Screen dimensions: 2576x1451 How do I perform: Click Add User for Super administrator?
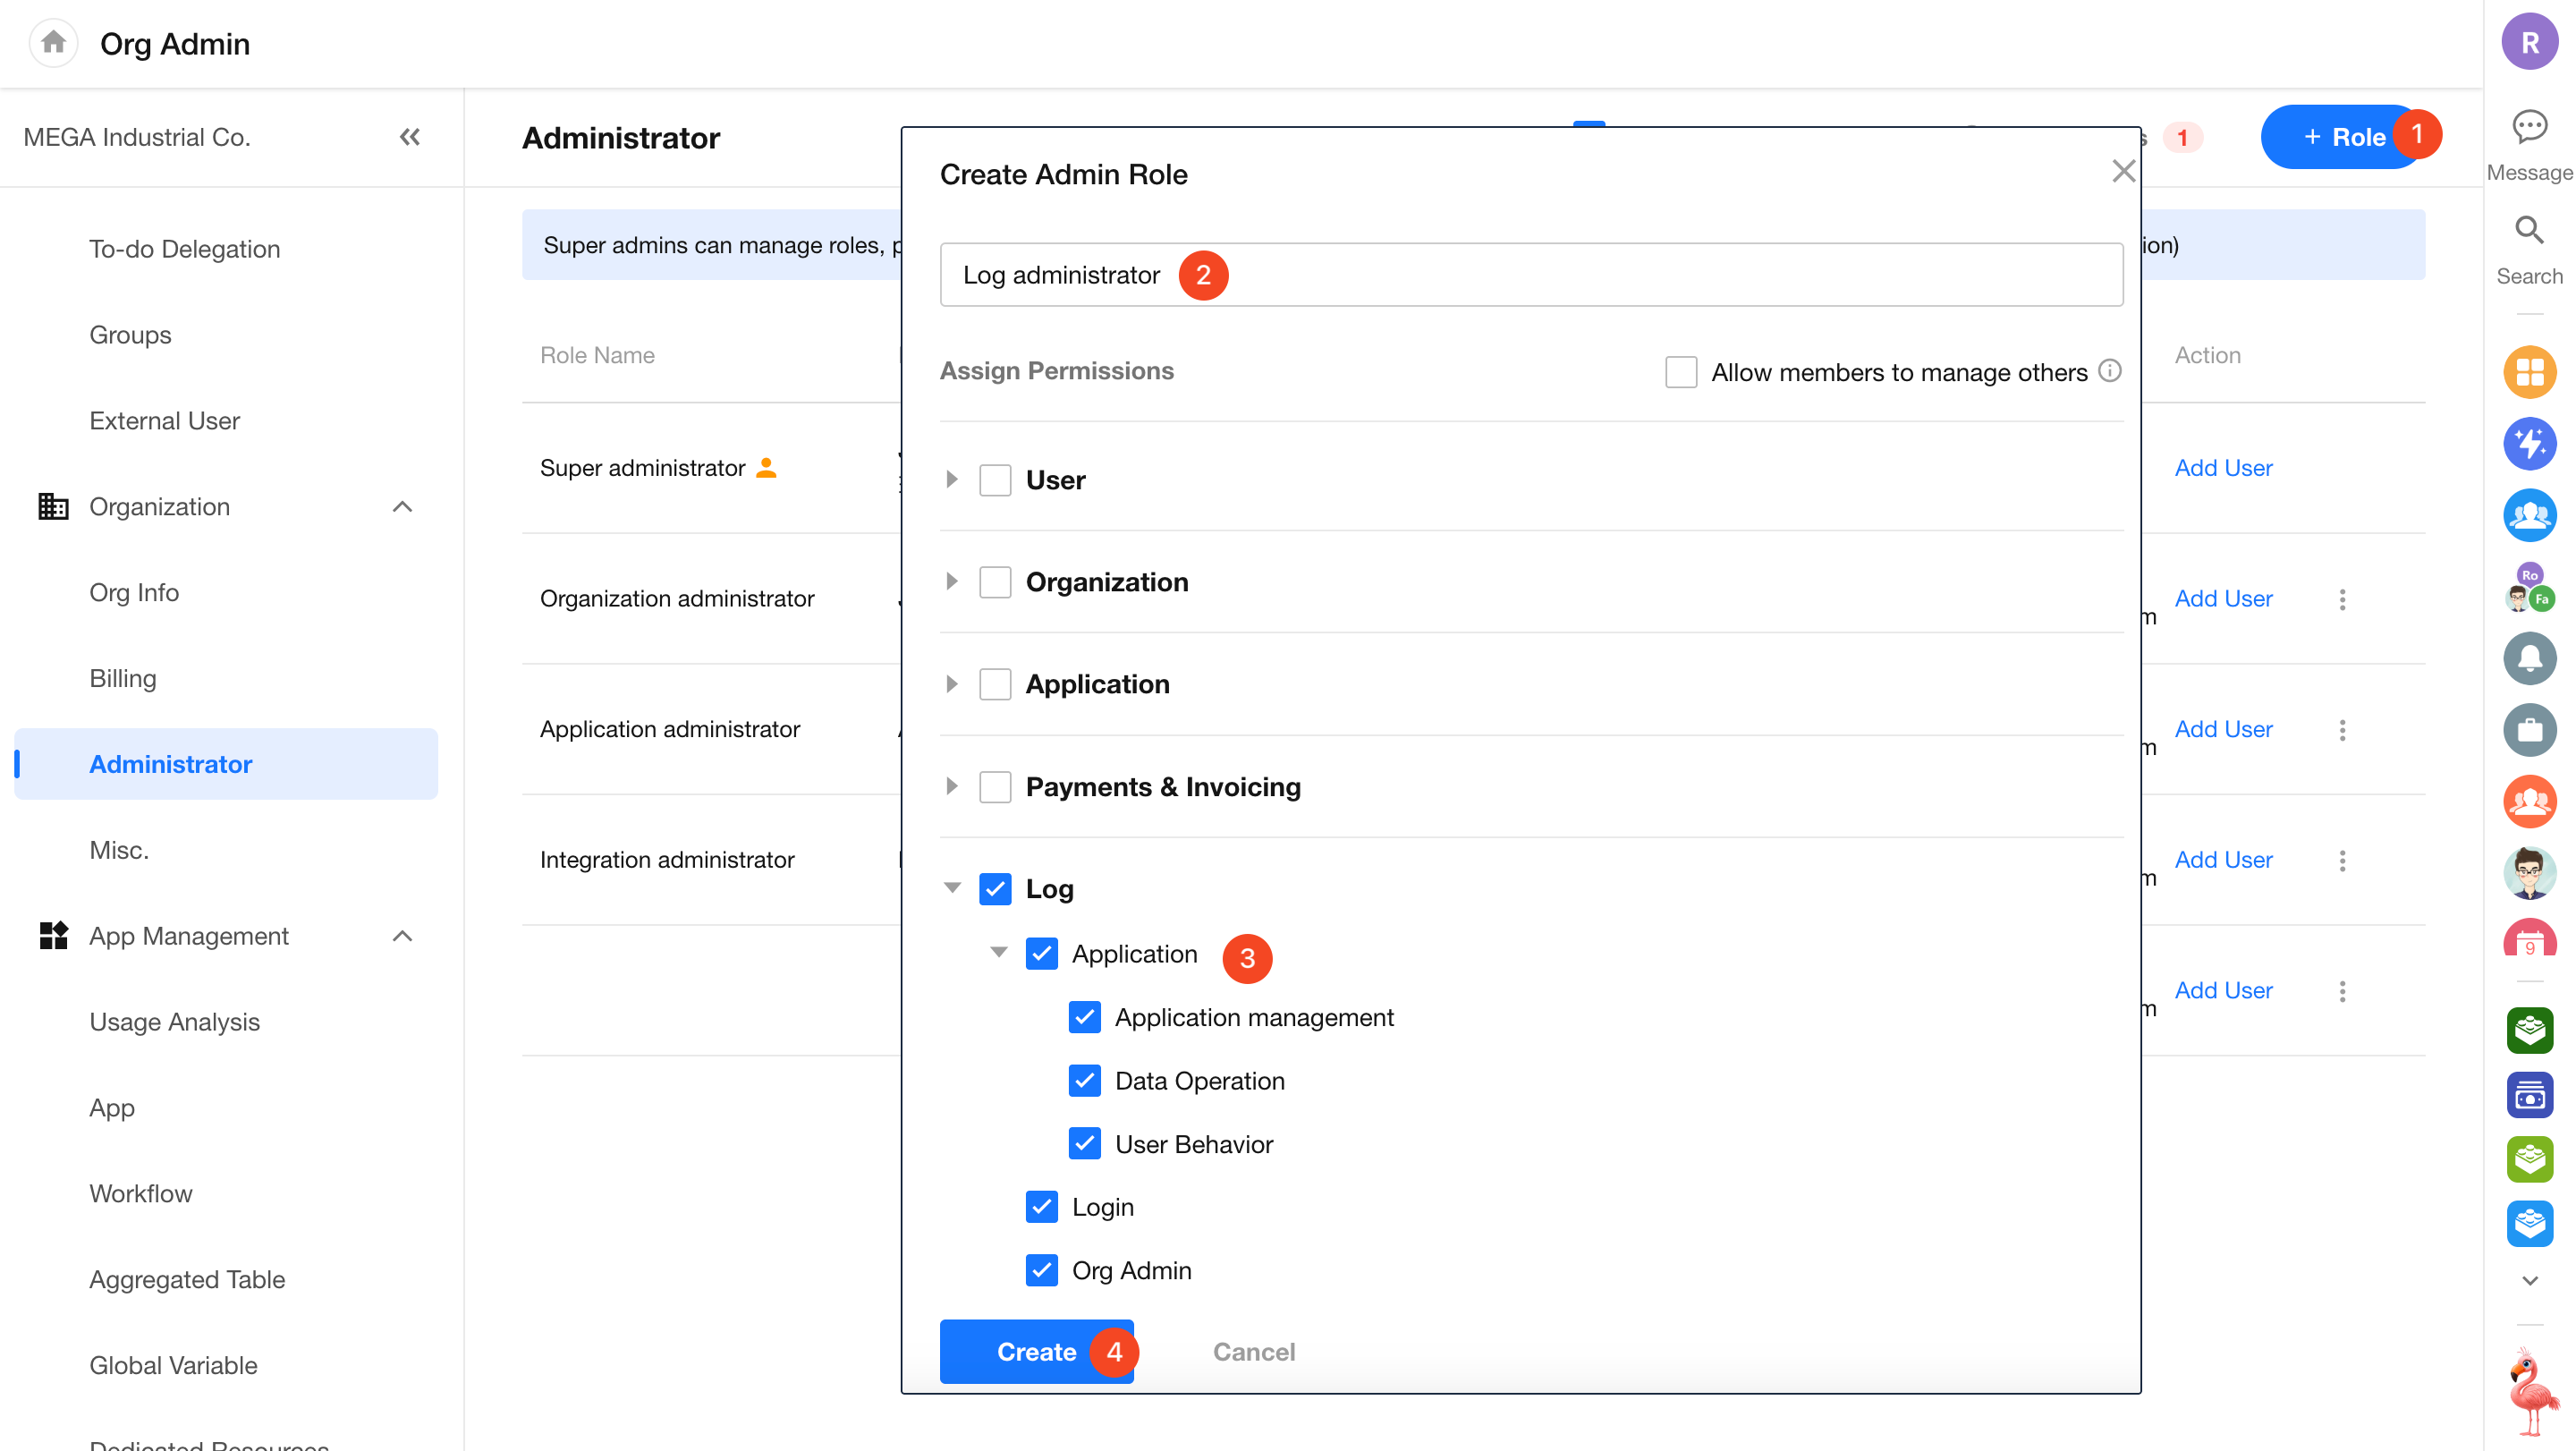tap(2223, 468)
